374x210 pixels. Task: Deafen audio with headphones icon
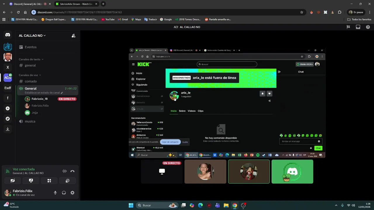64,193
